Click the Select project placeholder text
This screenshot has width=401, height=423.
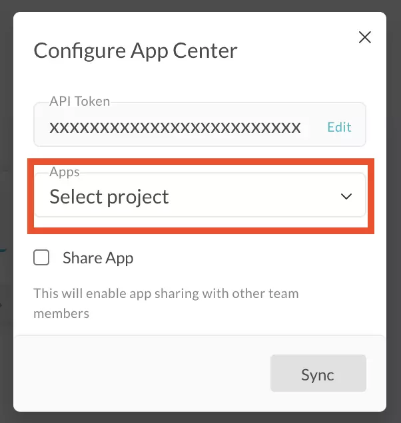(x=109, y=197)
